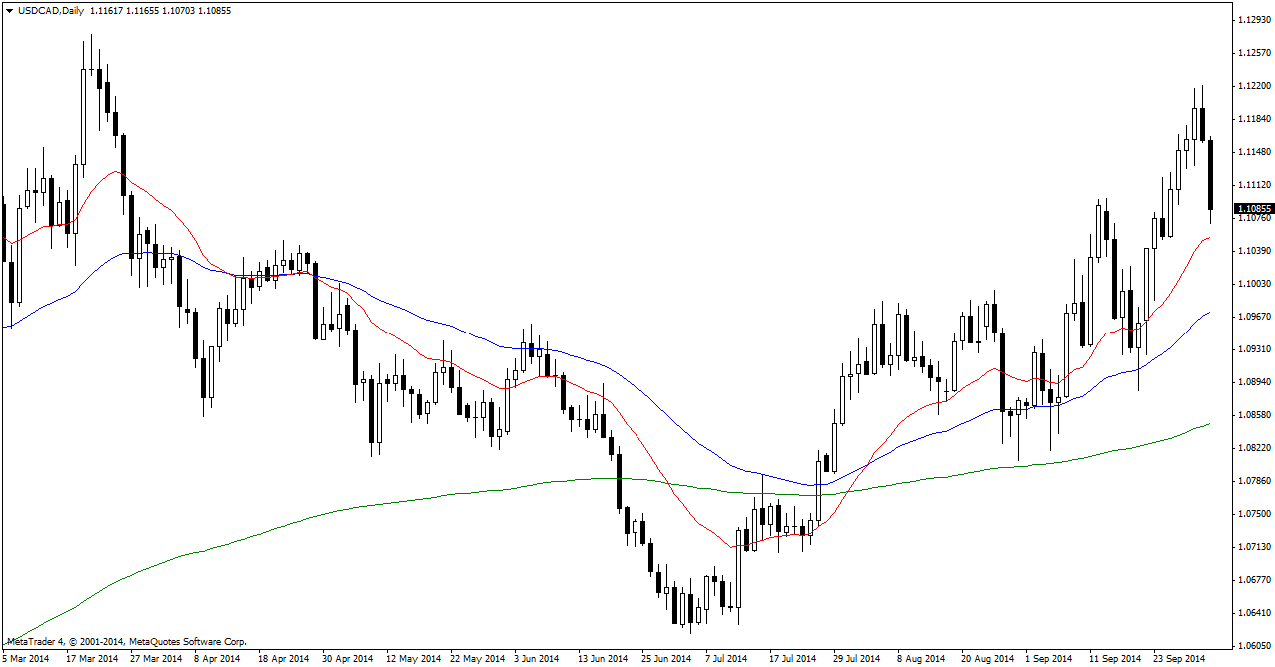Select the 23 Sep 2014 date label
The image size is (1275, 667).
pos(1181,659)
